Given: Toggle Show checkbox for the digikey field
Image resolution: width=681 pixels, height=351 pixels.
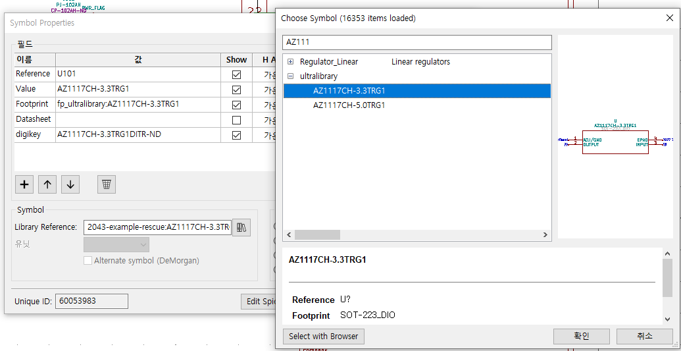Looking at the screenshot, I should (x=236, y=135).
